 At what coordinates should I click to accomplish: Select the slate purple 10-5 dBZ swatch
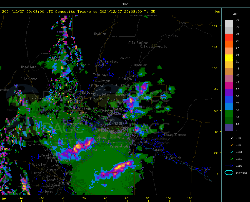[229, 128]
